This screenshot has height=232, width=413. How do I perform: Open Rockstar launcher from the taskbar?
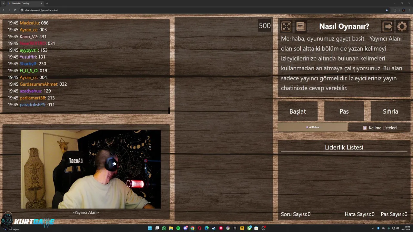click(x=242, y=228)
